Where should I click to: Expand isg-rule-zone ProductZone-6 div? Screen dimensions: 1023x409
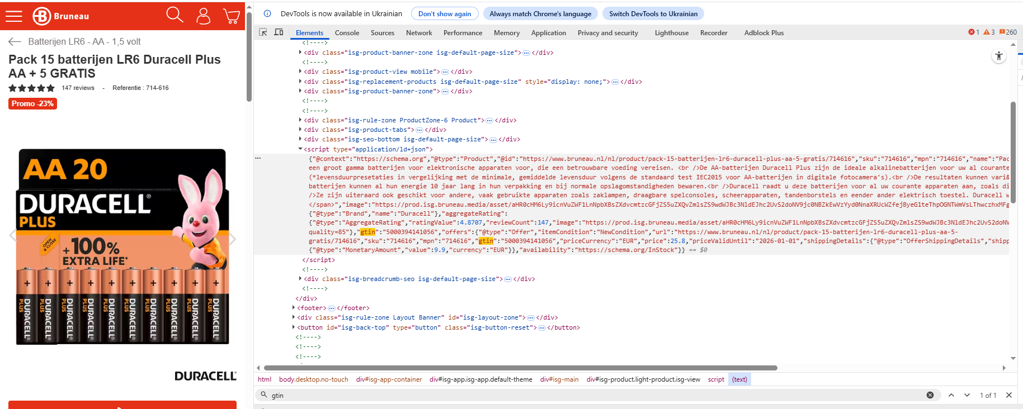coord(300,120)
